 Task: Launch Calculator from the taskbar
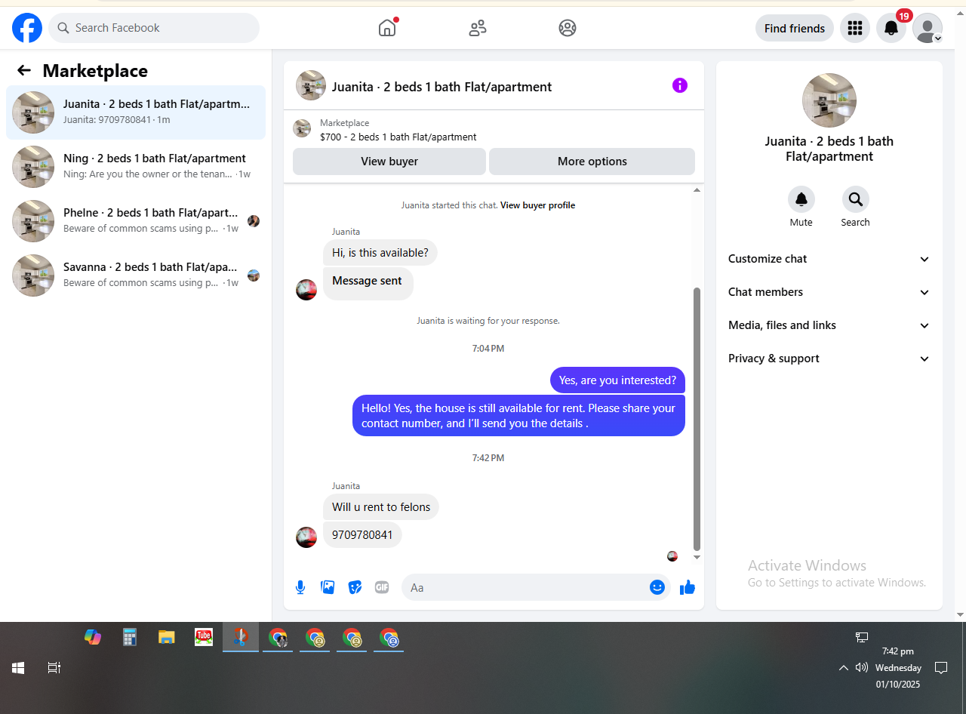click(130, 637)
